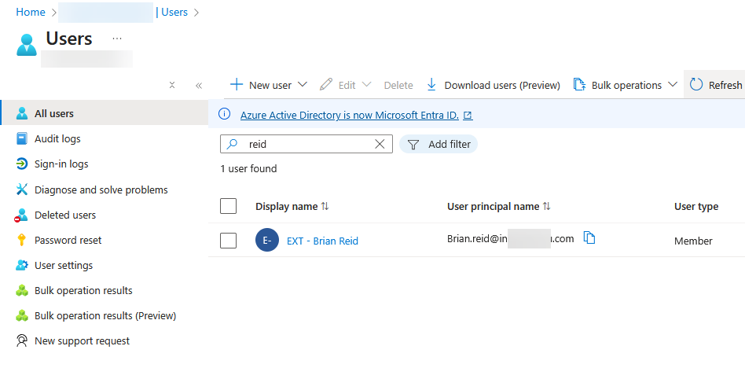The width and height of the screenshot is (745, 368).
Task: Sort by Display name arrows
Action: pos(325,207)
